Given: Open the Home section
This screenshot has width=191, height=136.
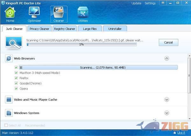Looking at the screenshot, I should click(x=10, y=15).
